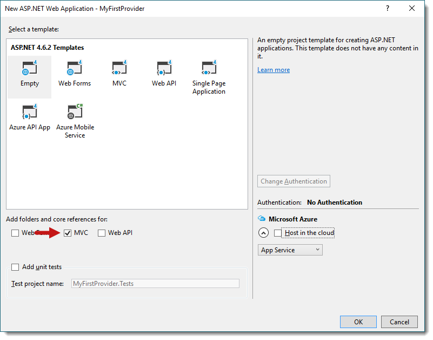Select the Empty template icon
This screenshot has width=433, height=340.
(x=29, y=68)
